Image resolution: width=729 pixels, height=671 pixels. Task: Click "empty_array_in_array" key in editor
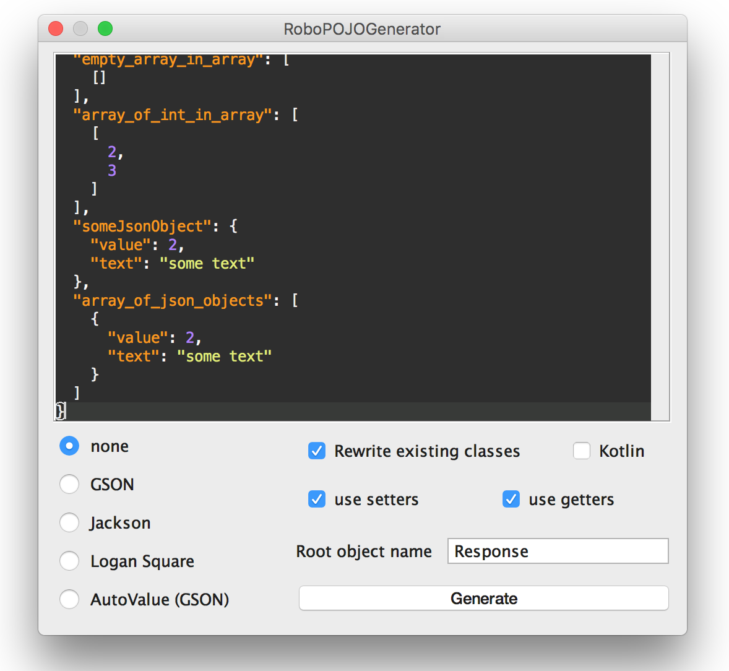coord(169,61)
